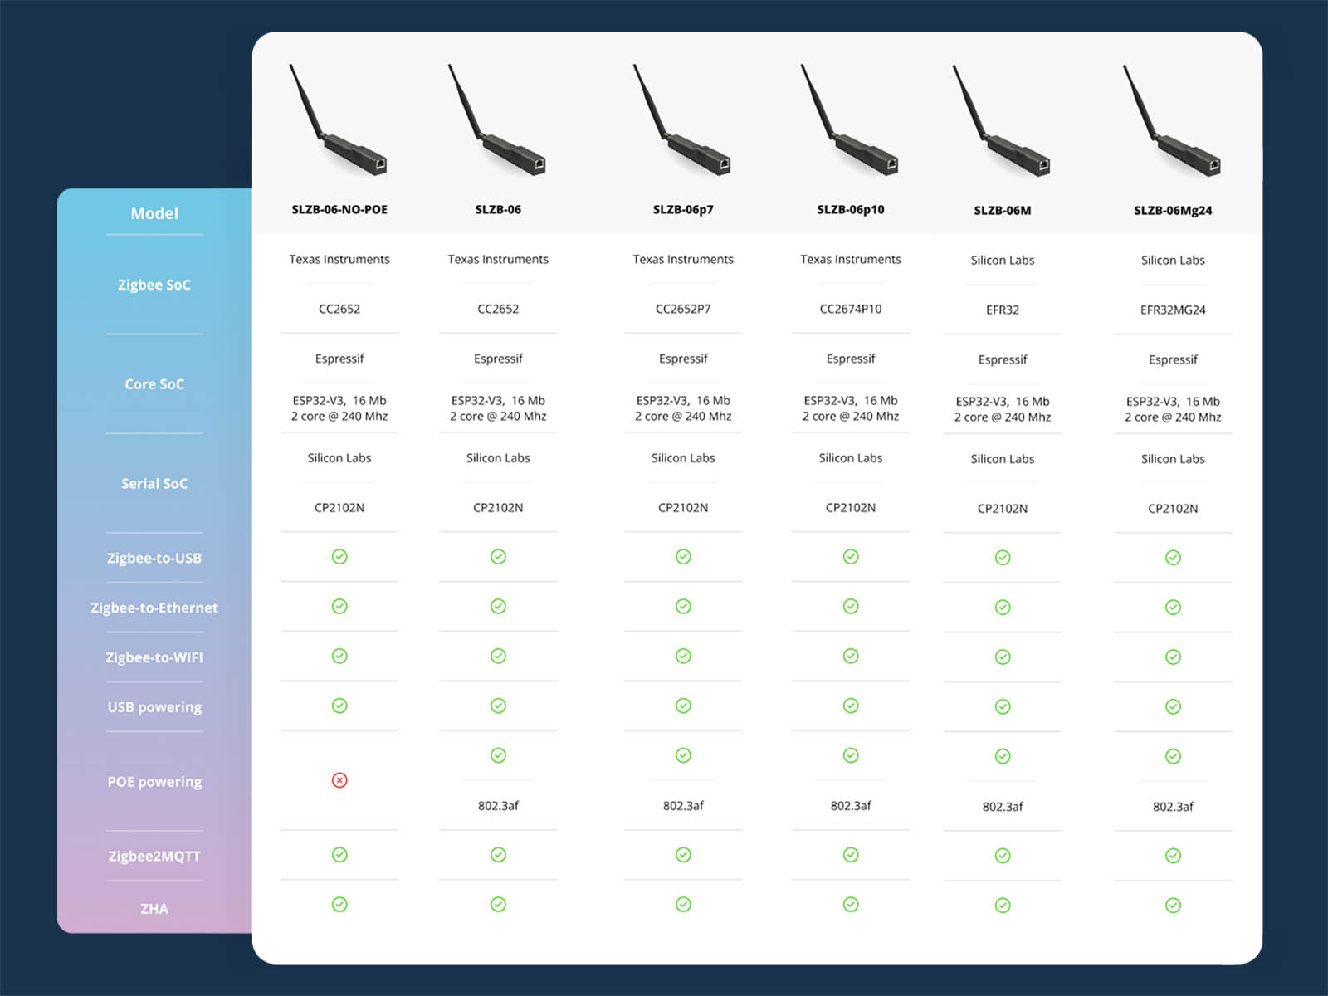
Task: Click the SLZB-06p10 device image
Action: click(849, 120)
